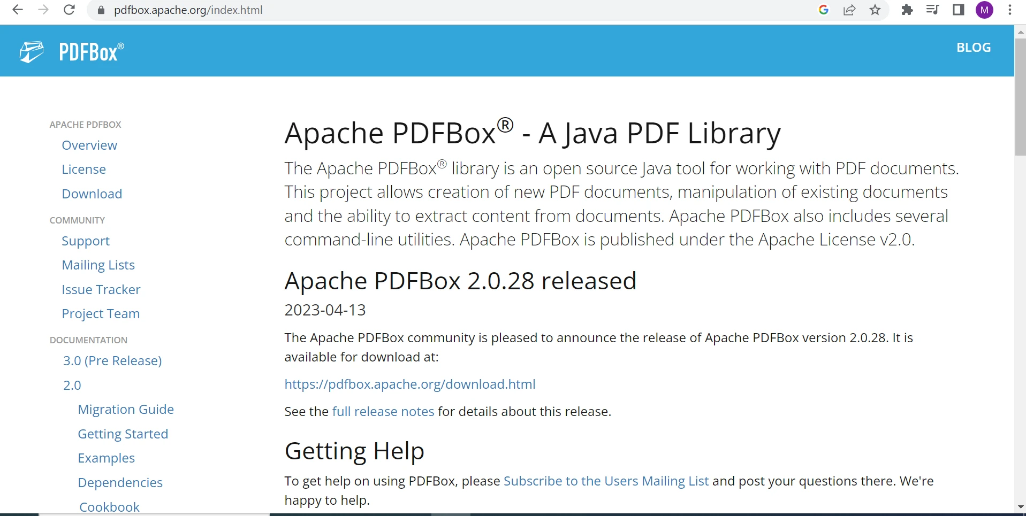Screen dimensions: 1026x516
Task: Open the Migration Guide link
Action: click(126, 410)
